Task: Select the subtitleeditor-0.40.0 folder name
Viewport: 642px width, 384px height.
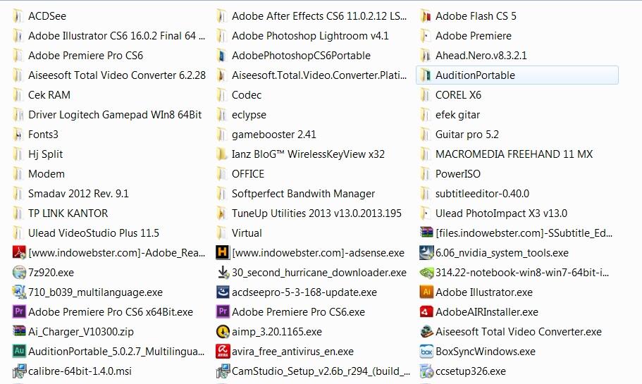Action: click(x=482, y=194)
